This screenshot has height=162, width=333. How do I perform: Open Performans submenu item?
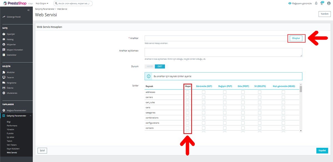[x=12, y=125]
